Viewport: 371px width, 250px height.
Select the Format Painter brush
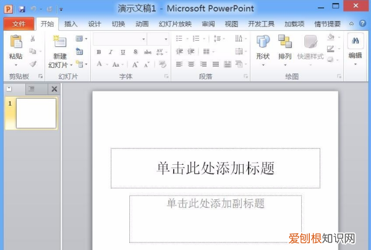click(33, 64)
